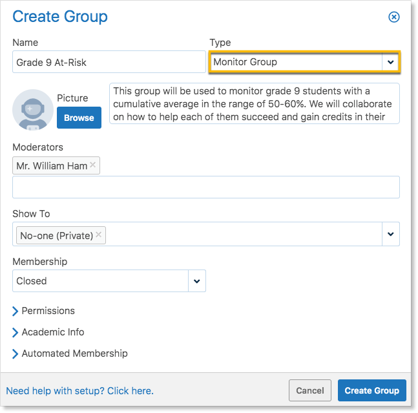This screenshot has width=418, height=413.
Task: Select the Monitor Group type field
Action: click(296, 62)
